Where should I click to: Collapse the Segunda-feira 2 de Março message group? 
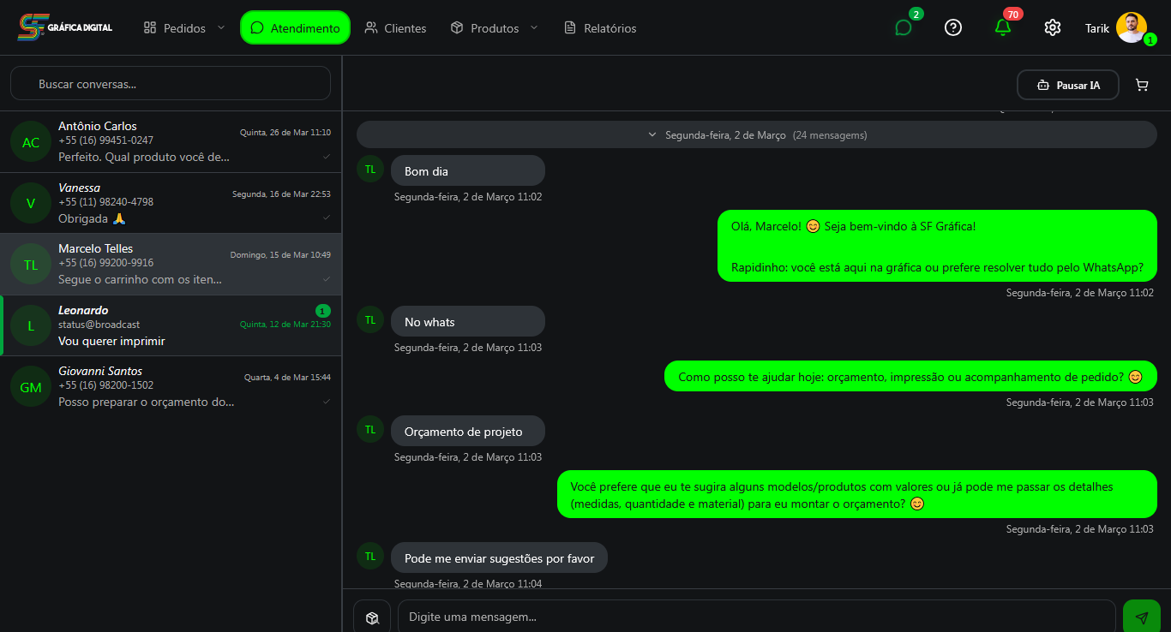pos(652,134)
